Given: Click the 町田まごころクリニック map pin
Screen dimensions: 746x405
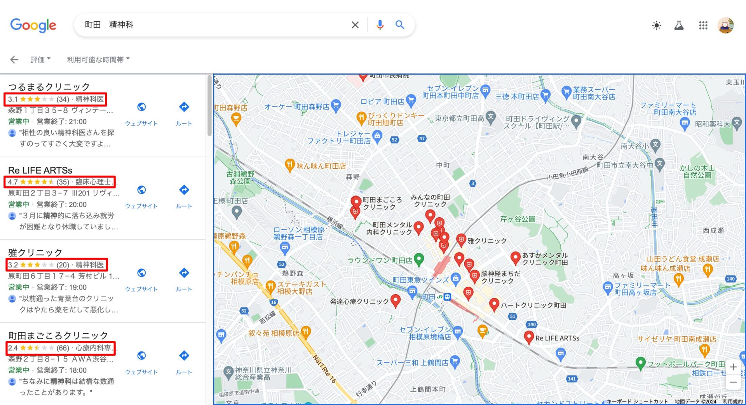Looking at the screenshot, I should point(356,201).
